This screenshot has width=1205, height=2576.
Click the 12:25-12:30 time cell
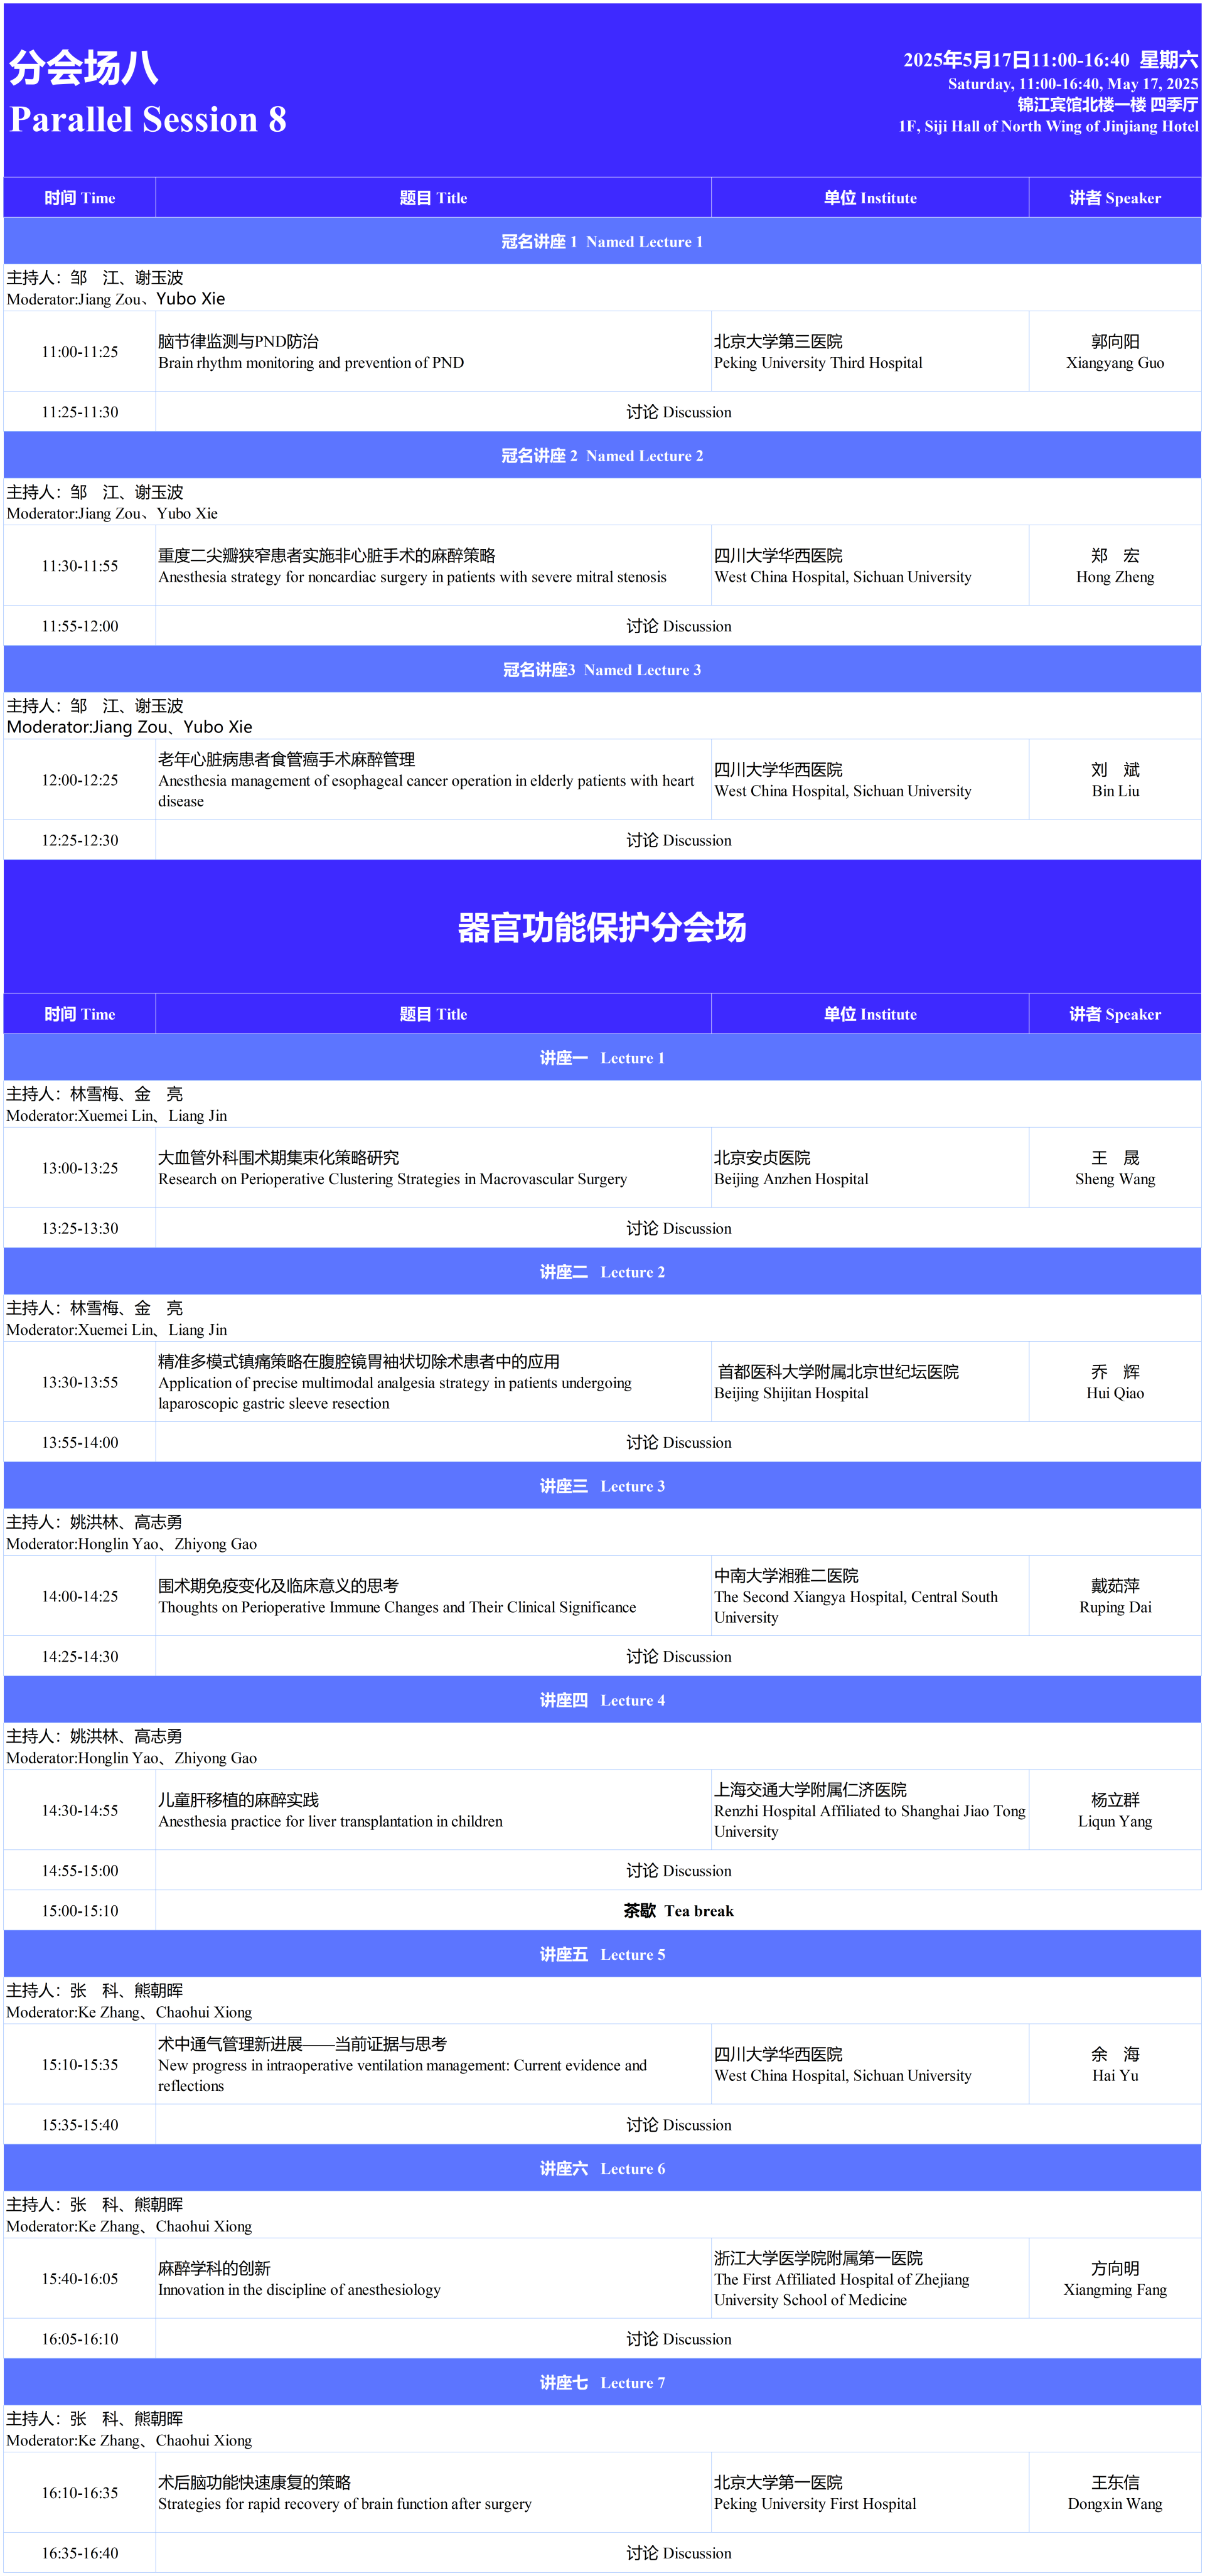(80, 840)
